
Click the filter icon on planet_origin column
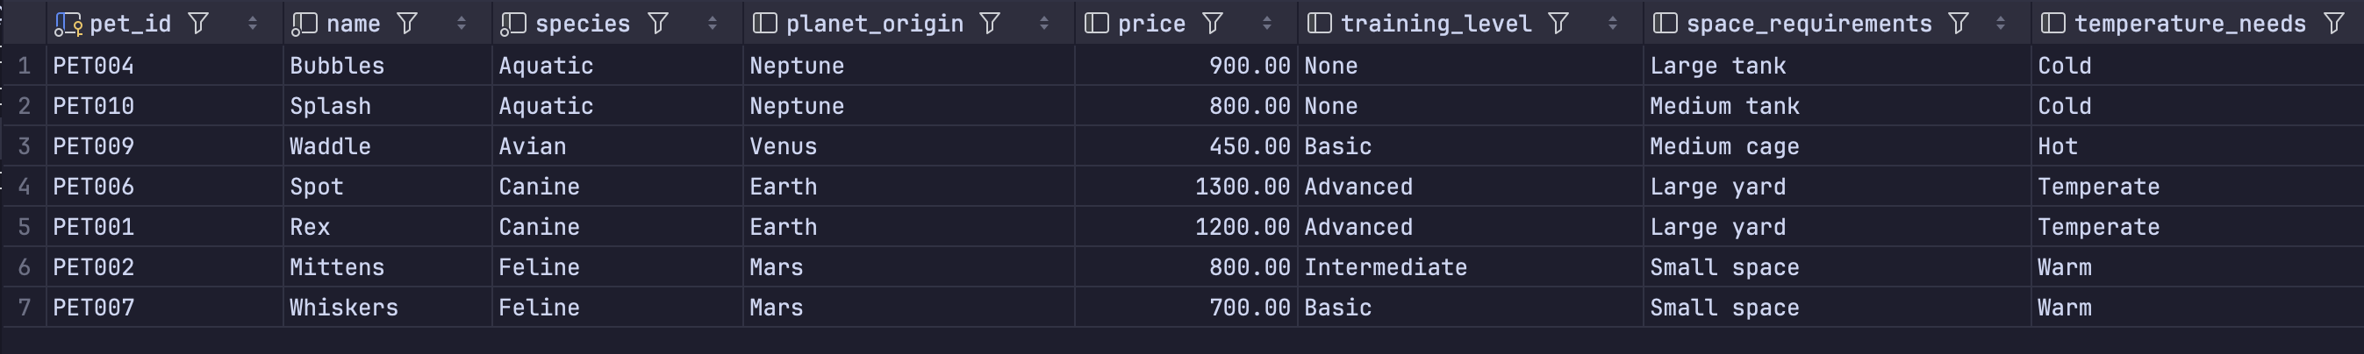coord(990,24)
